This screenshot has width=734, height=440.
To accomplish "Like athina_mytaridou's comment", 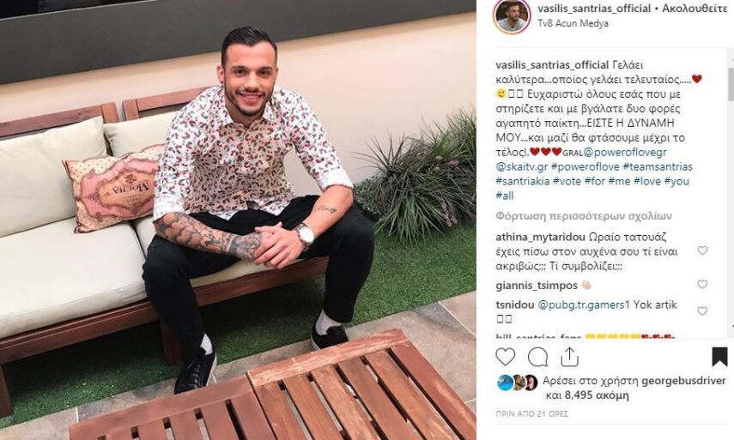I will point(702,250).
